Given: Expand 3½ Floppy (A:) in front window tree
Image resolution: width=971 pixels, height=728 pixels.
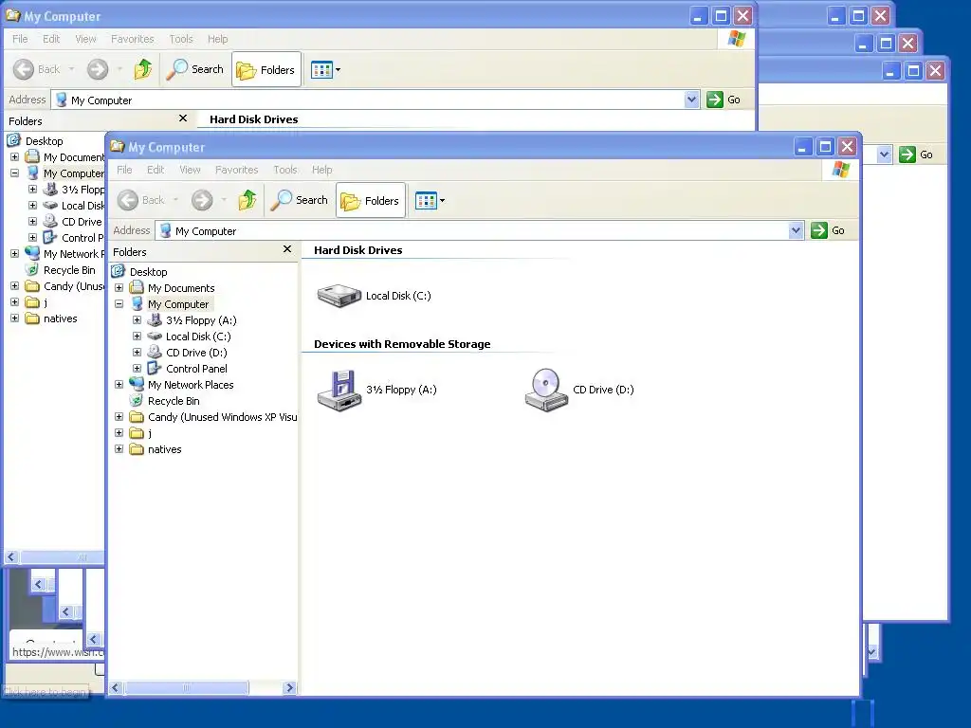Looking at the screenshot, I should point(137,320).
